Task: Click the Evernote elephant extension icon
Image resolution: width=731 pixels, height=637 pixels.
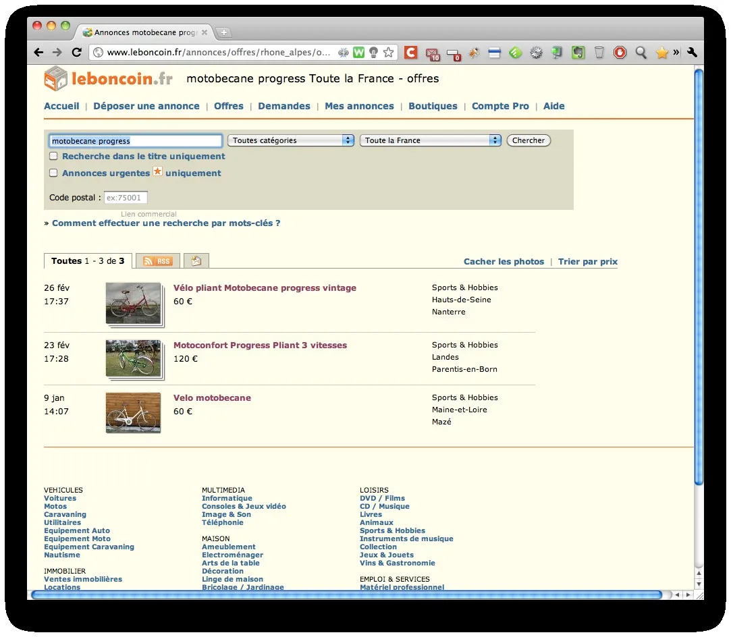Action: tap(578, 53)
